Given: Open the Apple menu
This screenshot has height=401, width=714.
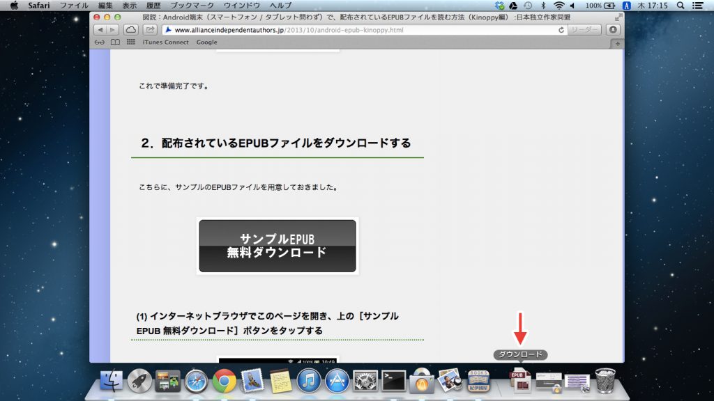Looking at the screenshot, I should point(14,6).
